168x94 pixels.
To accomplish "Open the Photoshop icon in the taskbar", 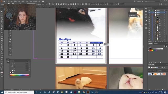I will tap(92, 92).
